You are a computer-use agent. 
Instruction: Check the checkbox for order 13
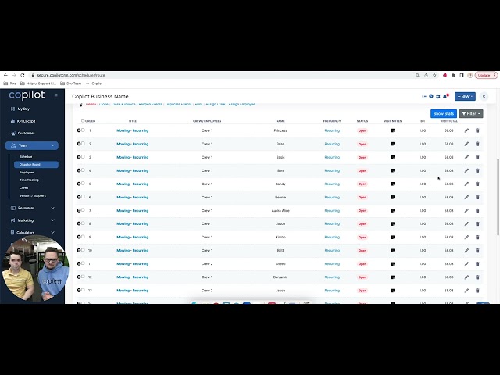(83, 290)
